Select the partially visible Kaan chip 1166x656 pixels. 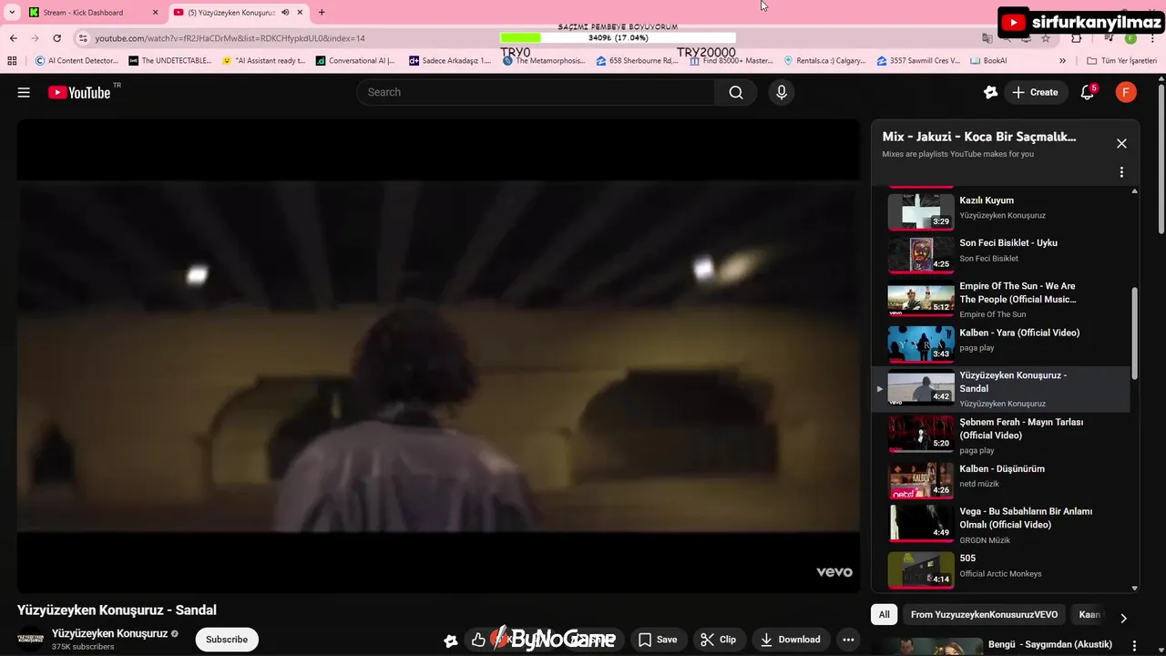pos(1089,614)
